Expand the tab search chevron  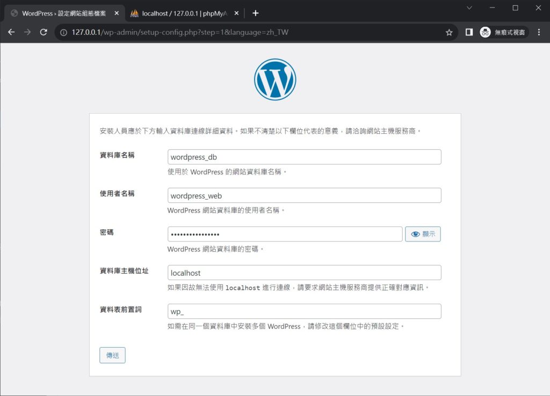(x=469, y=8)
